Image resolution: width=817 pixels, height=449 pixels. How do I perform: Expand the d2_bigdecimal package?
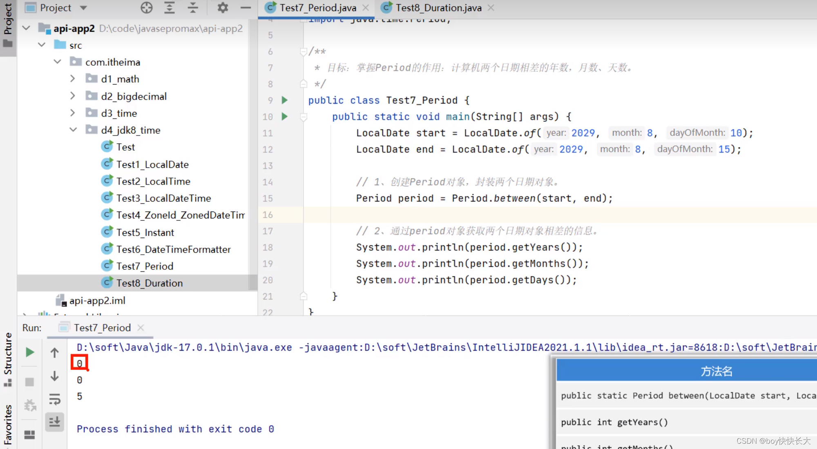click(73, 96)
